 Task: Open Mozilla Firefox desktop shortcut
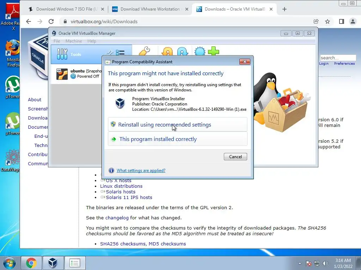pos(13,53)
